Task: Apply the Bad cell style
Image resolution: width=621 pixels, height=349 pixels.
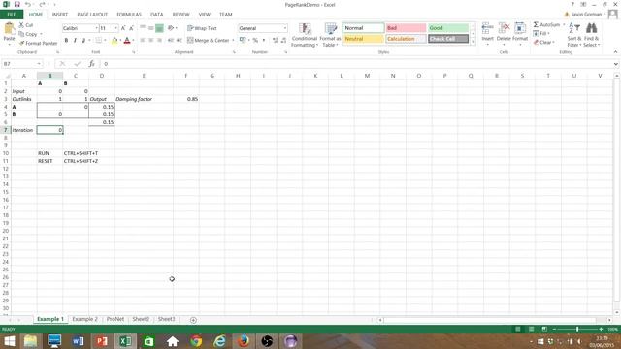Action: pos(406,28)
